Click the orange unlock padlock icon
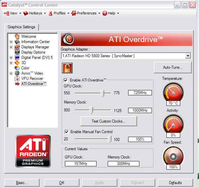 click(67, 68)
